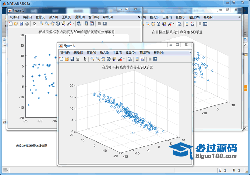
Task: Insert legend via Figure 1 toolbar icon
Action: (92, 23)
